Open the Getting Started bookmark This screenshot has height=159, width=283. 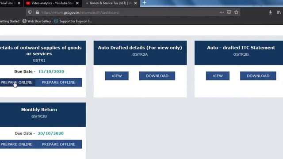pos(10,21)
